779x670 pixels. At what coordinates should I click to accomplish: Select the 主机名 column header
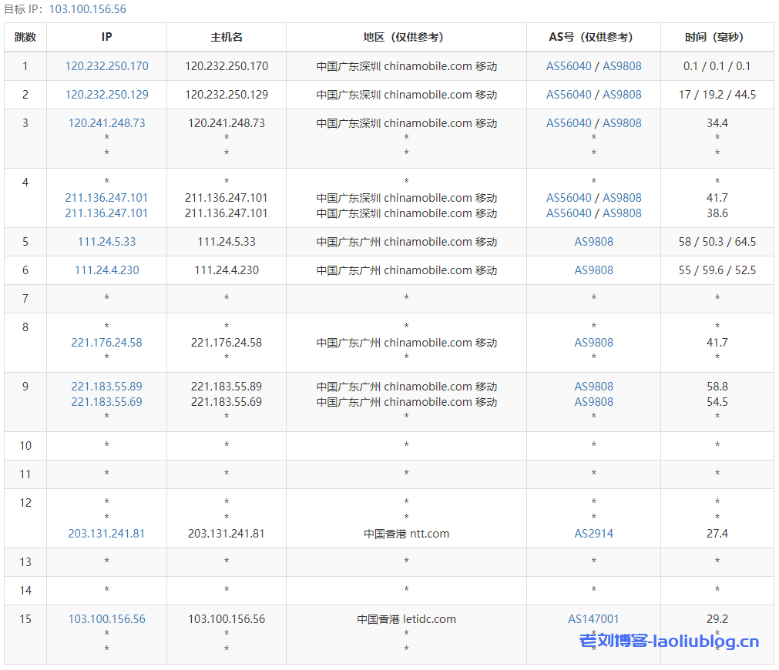point(227,37)
